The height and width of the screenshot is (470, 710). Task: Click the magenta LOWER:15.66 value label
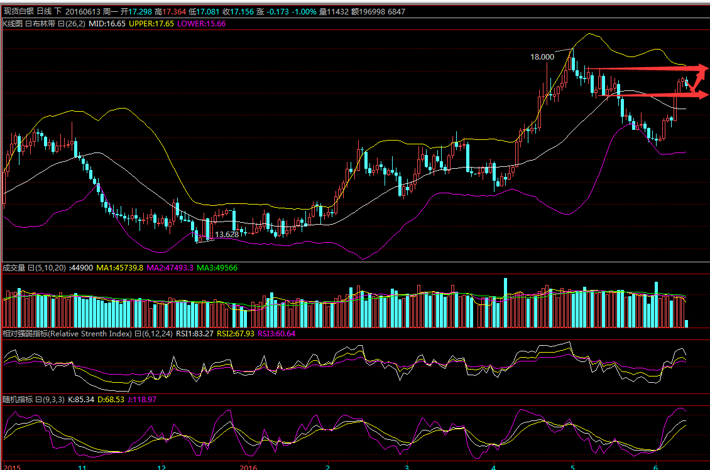[x=202, y=23]
